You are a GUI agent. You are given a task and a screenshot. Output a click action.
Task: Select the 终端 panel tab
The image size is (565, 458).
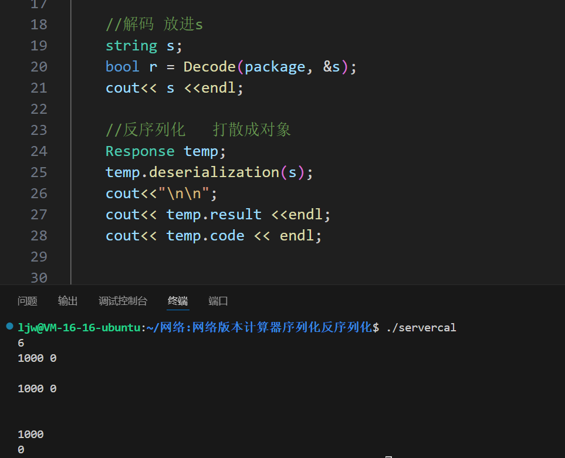pyautogui.click(x=178, y=301)
